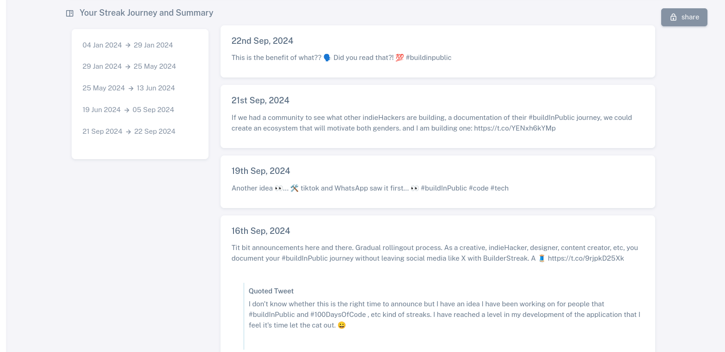Click the lock icon on share button
This screenshot has height=352, width=725.
click(x=673, y=17)
